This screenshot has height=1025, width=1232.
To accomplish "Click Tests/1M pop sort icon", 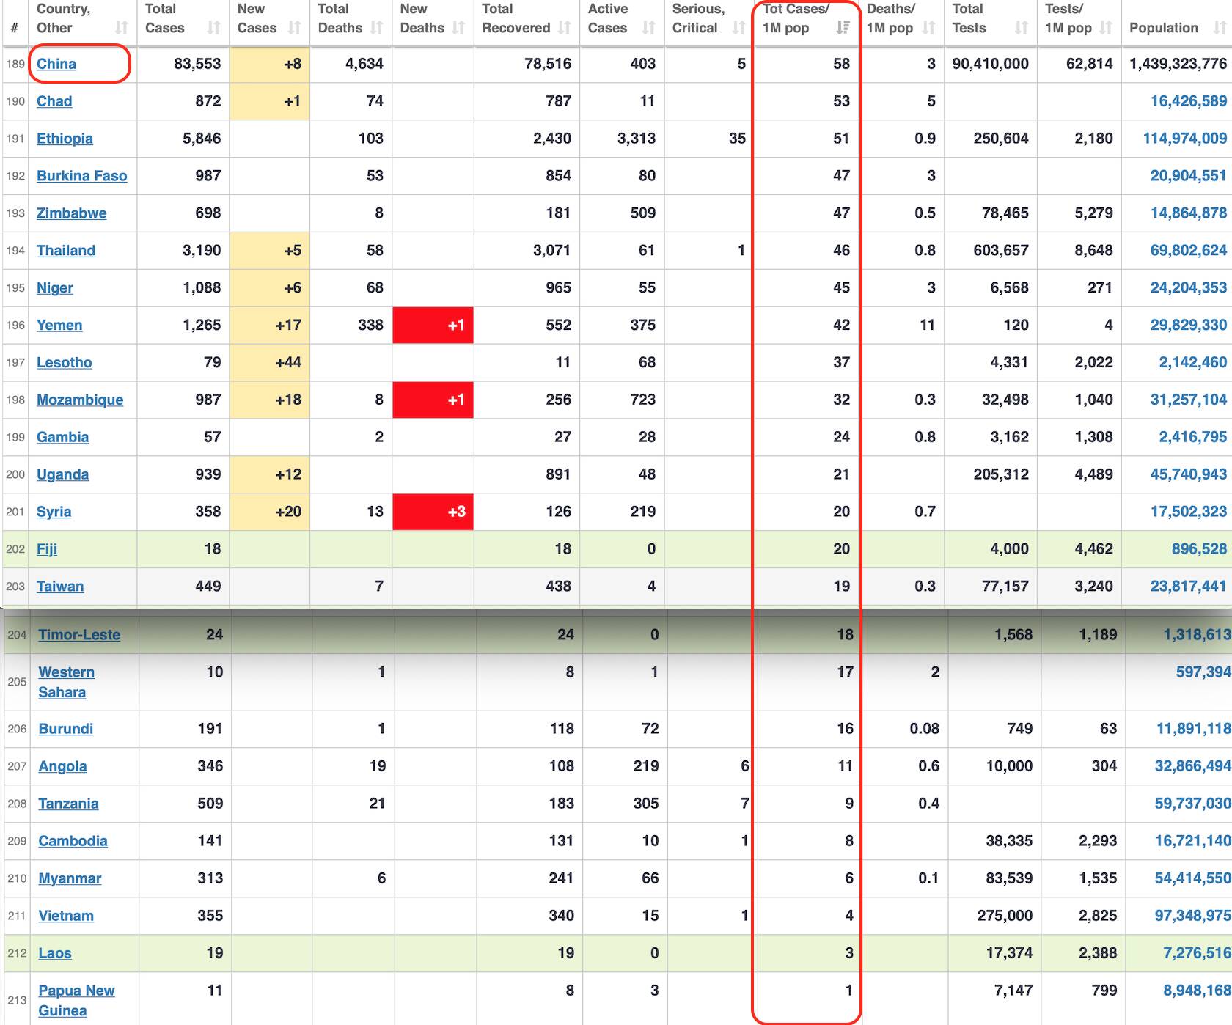I will click(x=1106, y=28).
